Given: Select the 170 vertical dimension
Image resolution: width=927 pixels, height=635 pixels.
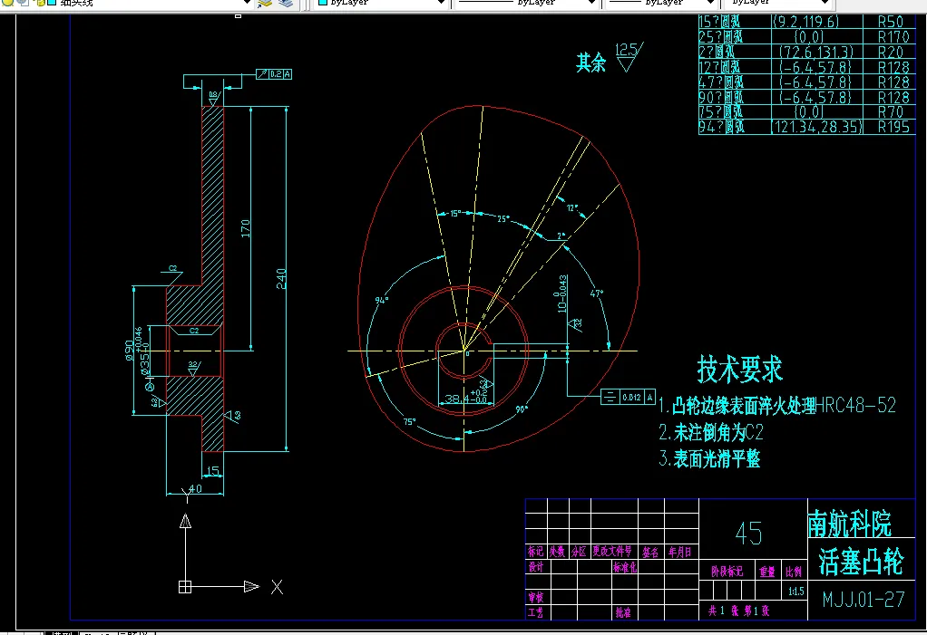Looking at the screenshot, I should pos(245,228).
